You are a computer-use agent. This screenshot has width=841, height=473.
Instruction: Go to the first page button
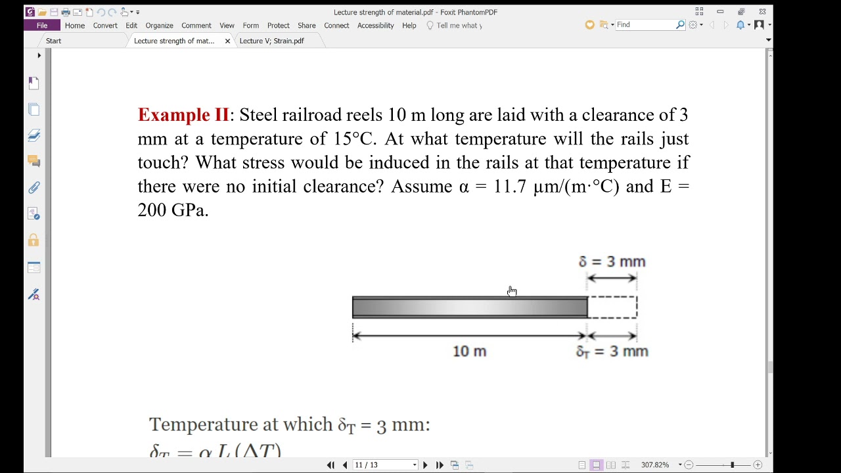pyautogui.click(x=330, y=465)
